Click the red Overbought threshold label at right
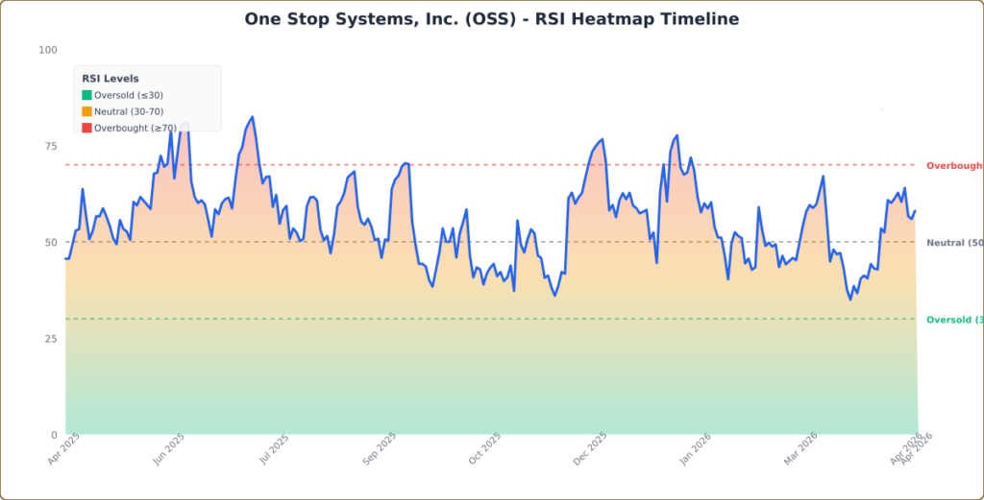 click(x=953, y=166)
